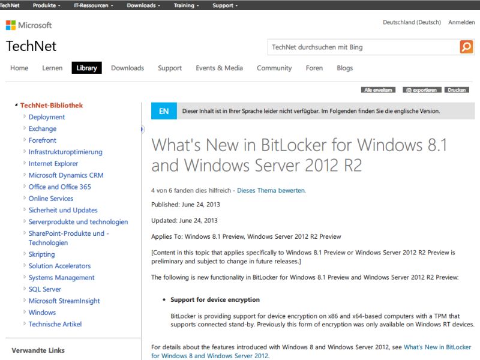Open Serverprodukte und technologien link
Viewport: 480px width, 360px height.
78,221
